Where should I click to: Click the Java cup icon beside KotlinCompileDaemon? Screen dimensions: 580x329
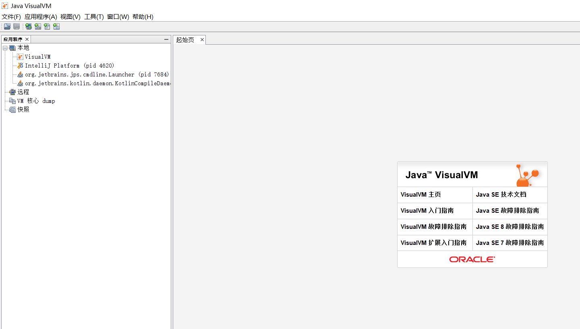click(x=20, y=83)
